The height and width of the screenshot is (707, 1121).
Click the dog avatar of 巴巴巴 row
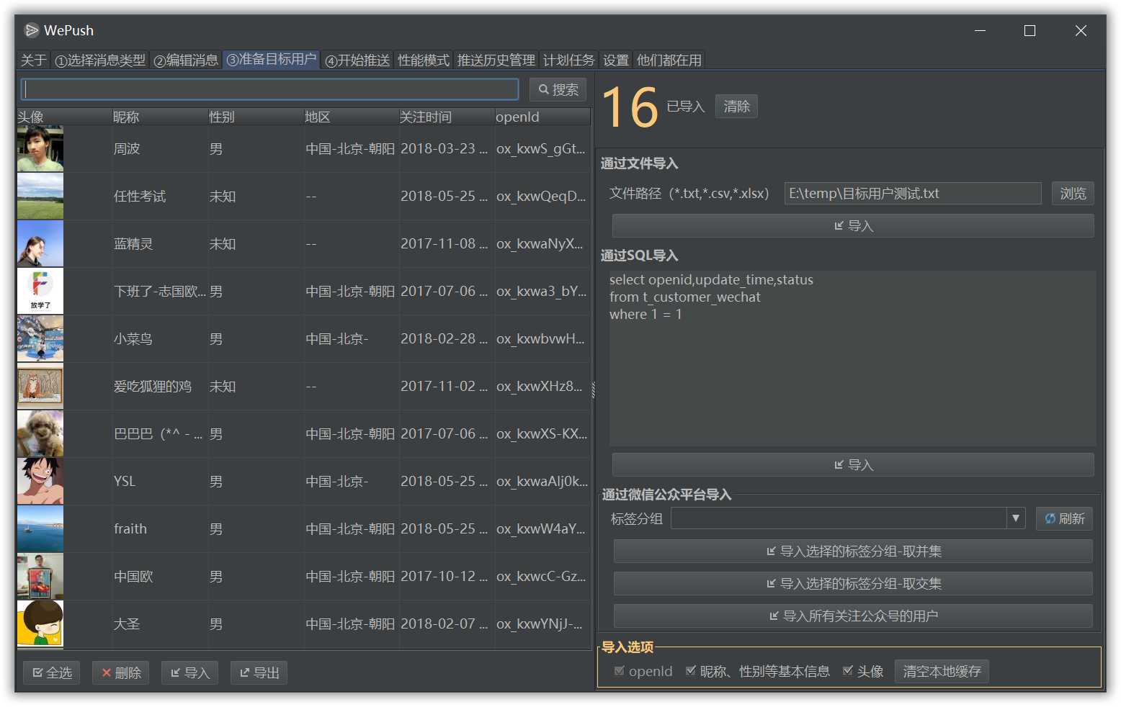coord(40,433)
